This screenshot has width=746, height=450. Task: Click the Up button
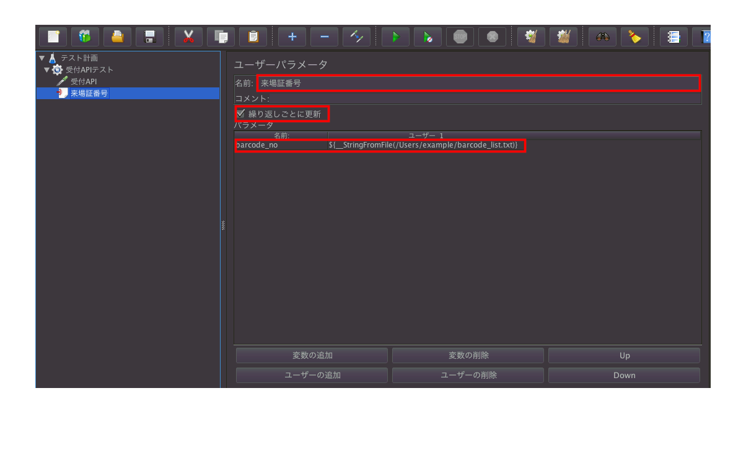click(x=625, y=355)
